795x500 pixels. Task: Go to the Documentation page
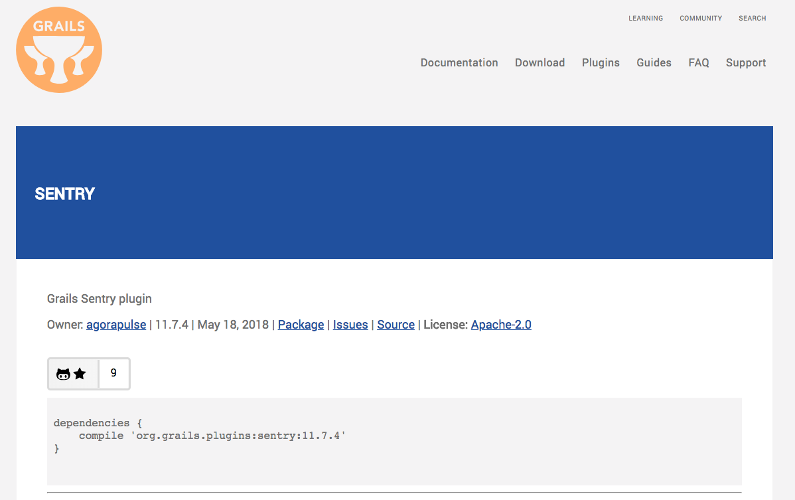pos(459,63)
